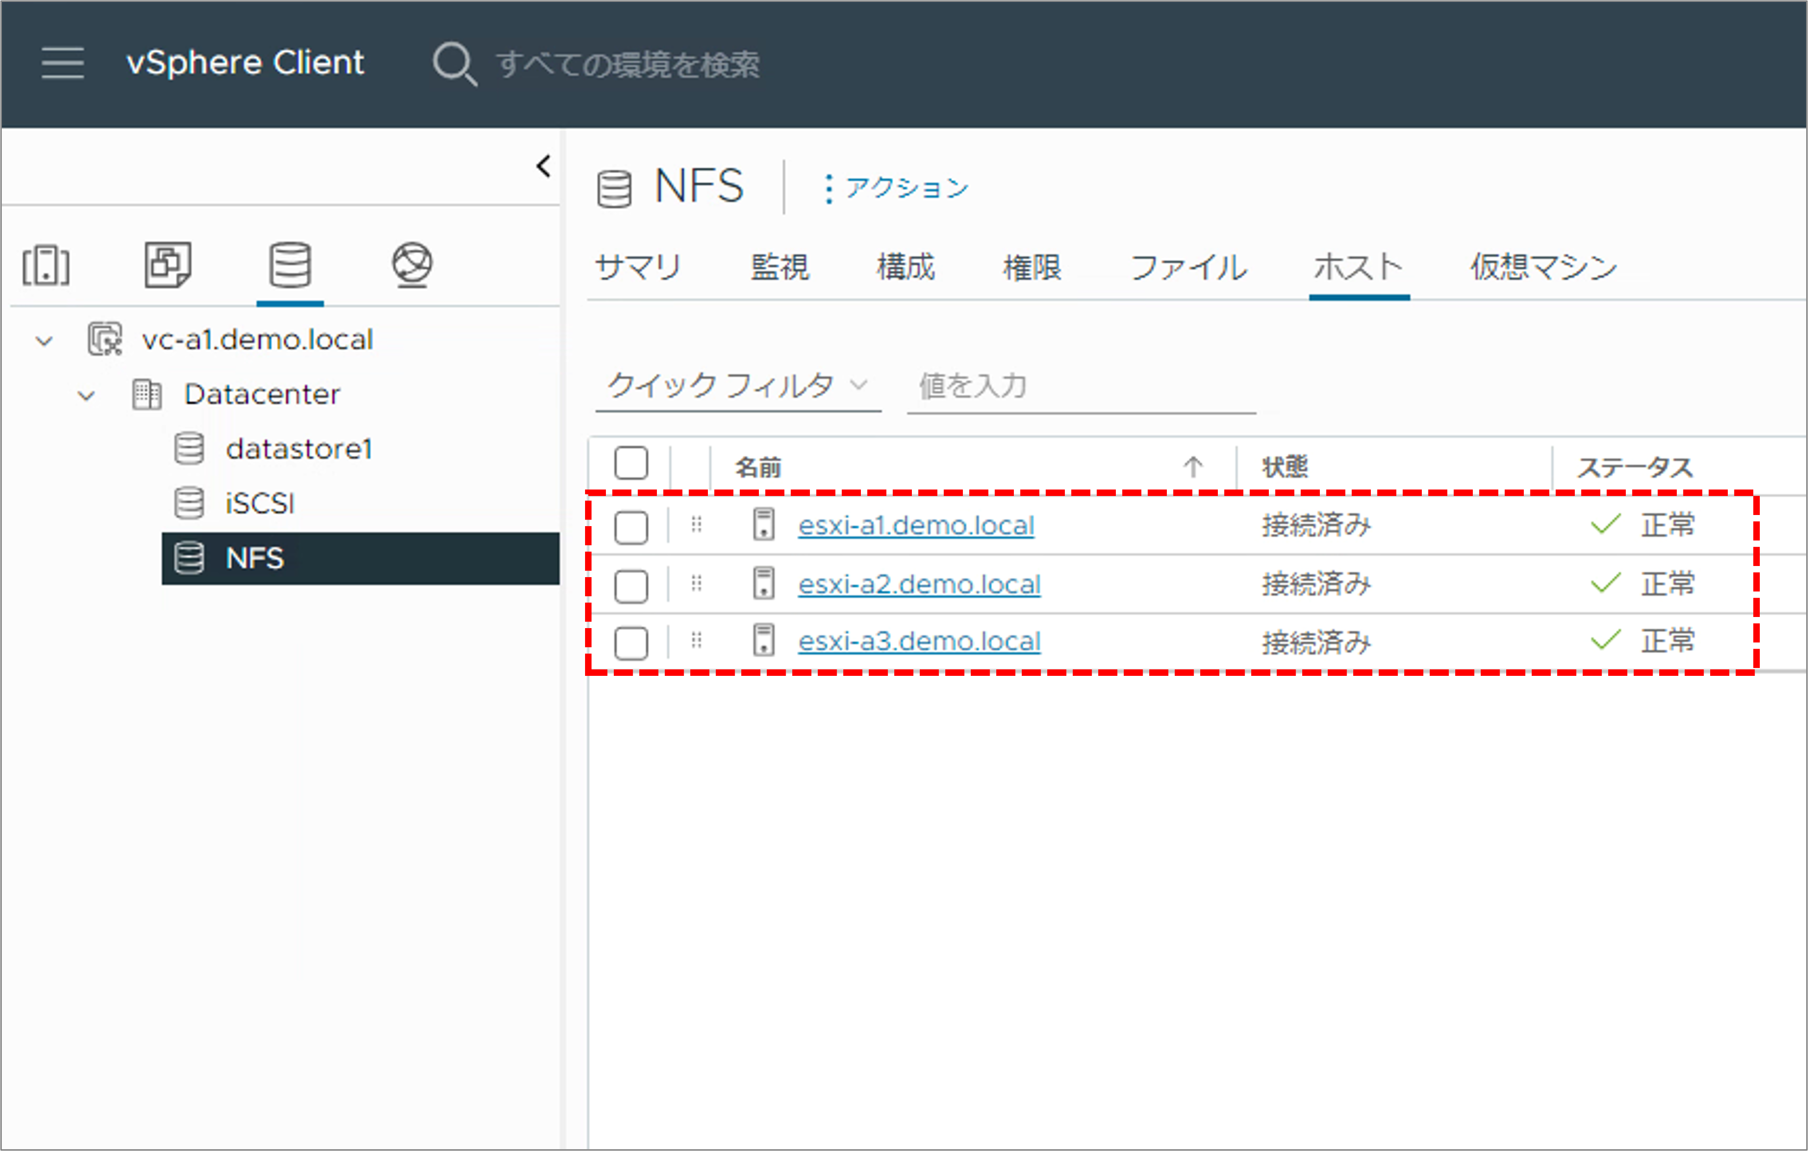Viewport: 1808px width, 1151px height.
Task: Click the 値を入力 filter input
Action: (x=1081, y=387)
